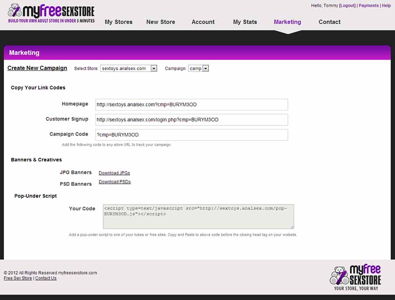Click the Download PSDs link
Viewport: 395px width, 300px height.
click(x=115, y=182)
